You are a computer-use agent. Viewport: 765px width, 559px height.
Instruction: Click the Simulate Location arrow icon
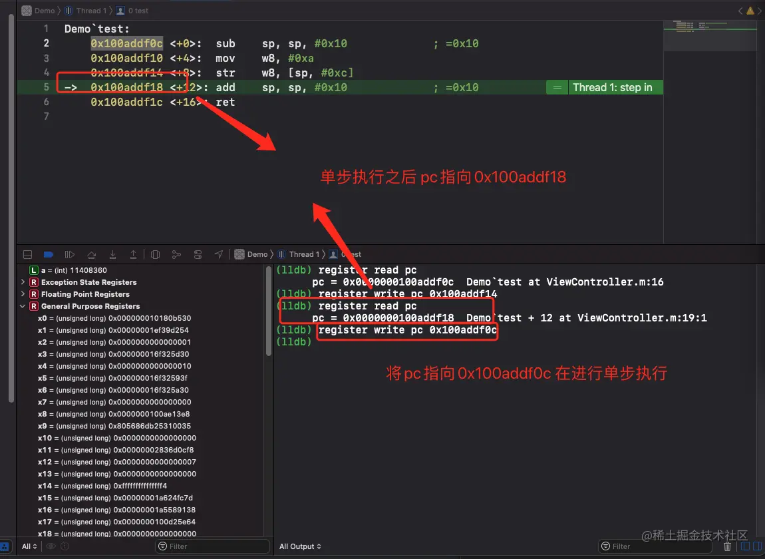pyautogui.click(x=218, y=254)
